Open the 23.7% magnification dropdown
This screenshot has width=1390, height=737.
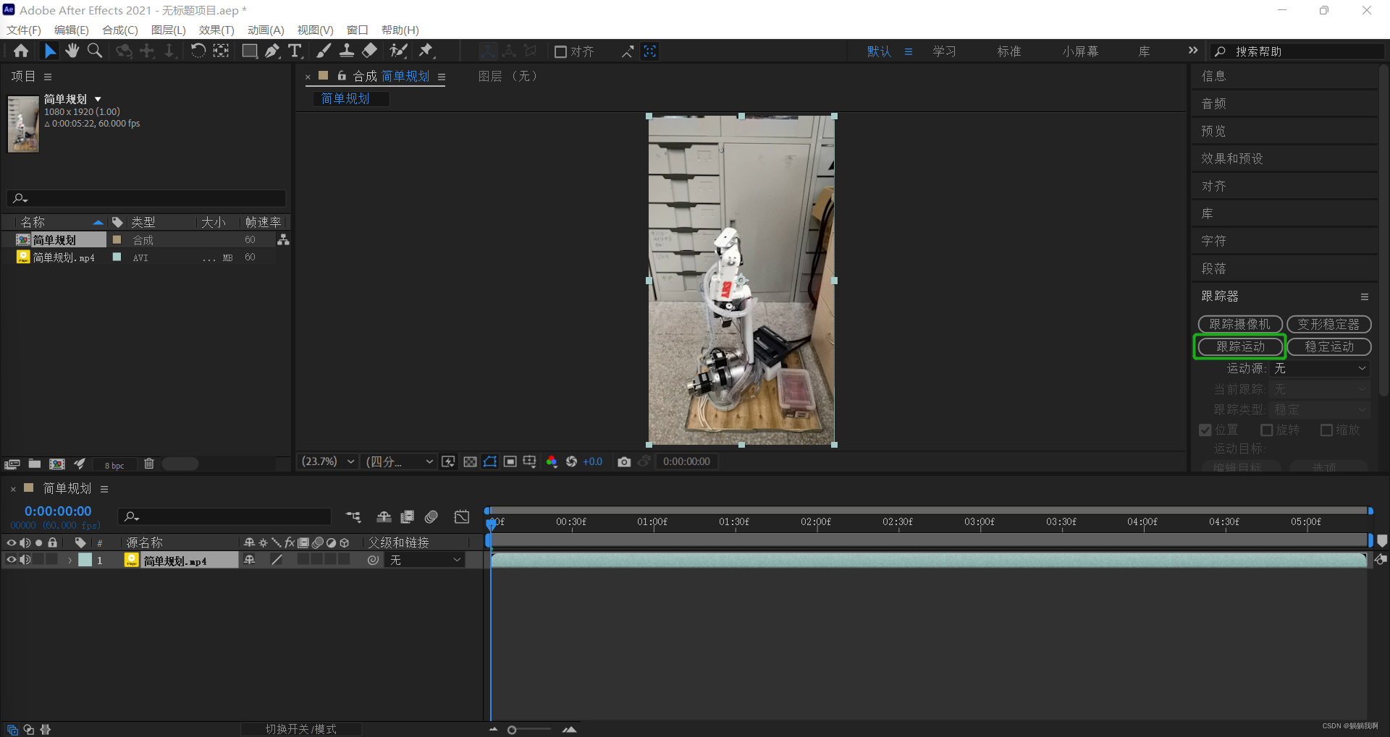(x=328, y=461)
